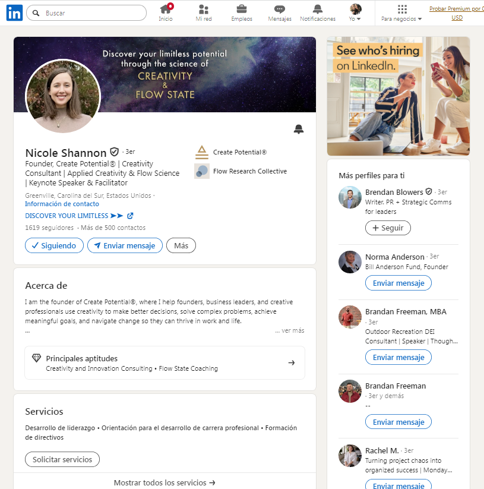The image size is (484, 489).
Task: Open Norma Anderson profile name
Action: pyautogui.click(x=394, y=257)
